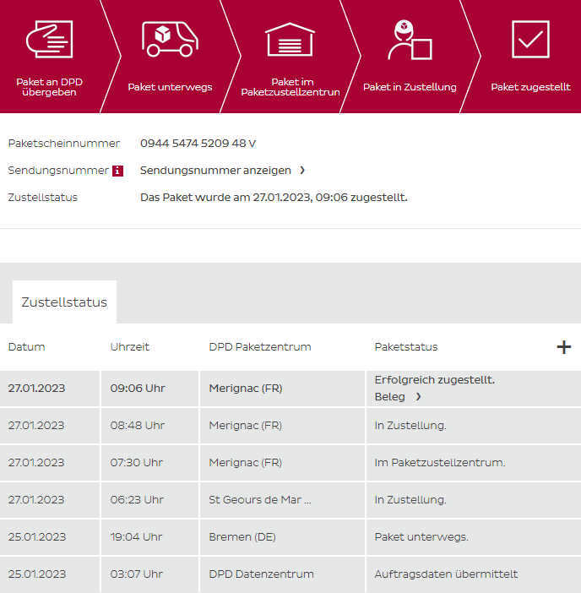Viewport: 581px width, 593px height.
Task: Open the Beleg delivery receipt link
Action: [397, 397]
